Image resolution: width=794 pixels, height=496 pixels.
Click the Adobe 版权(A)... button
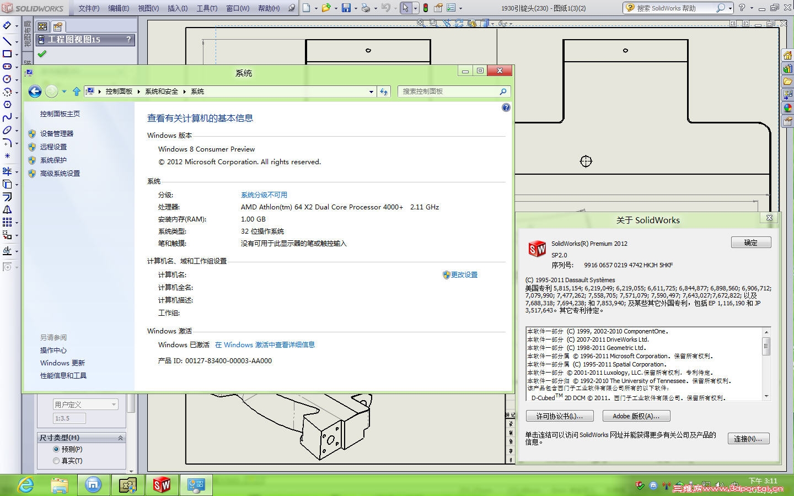click(x=636, y=416)
